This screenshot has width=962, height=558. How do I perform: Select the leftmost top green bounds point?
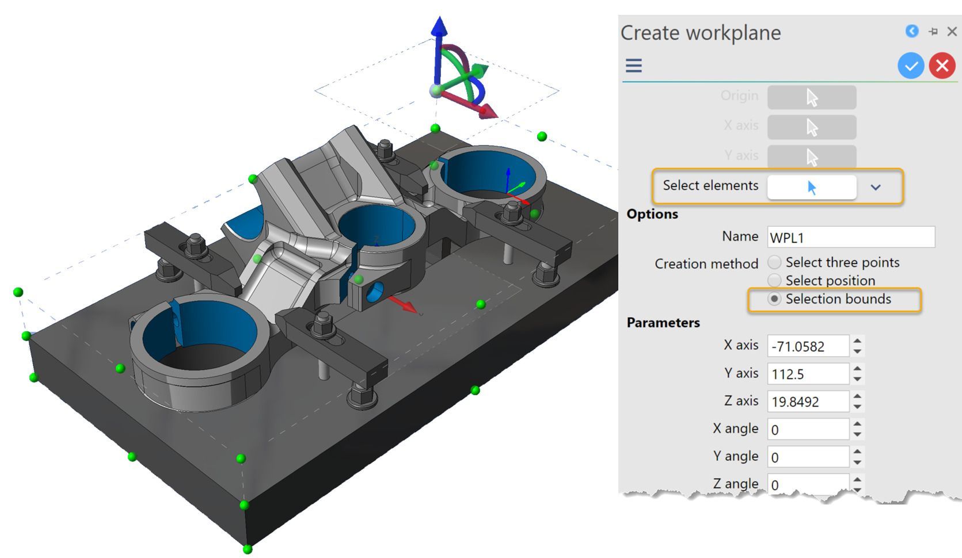[18, 292]
